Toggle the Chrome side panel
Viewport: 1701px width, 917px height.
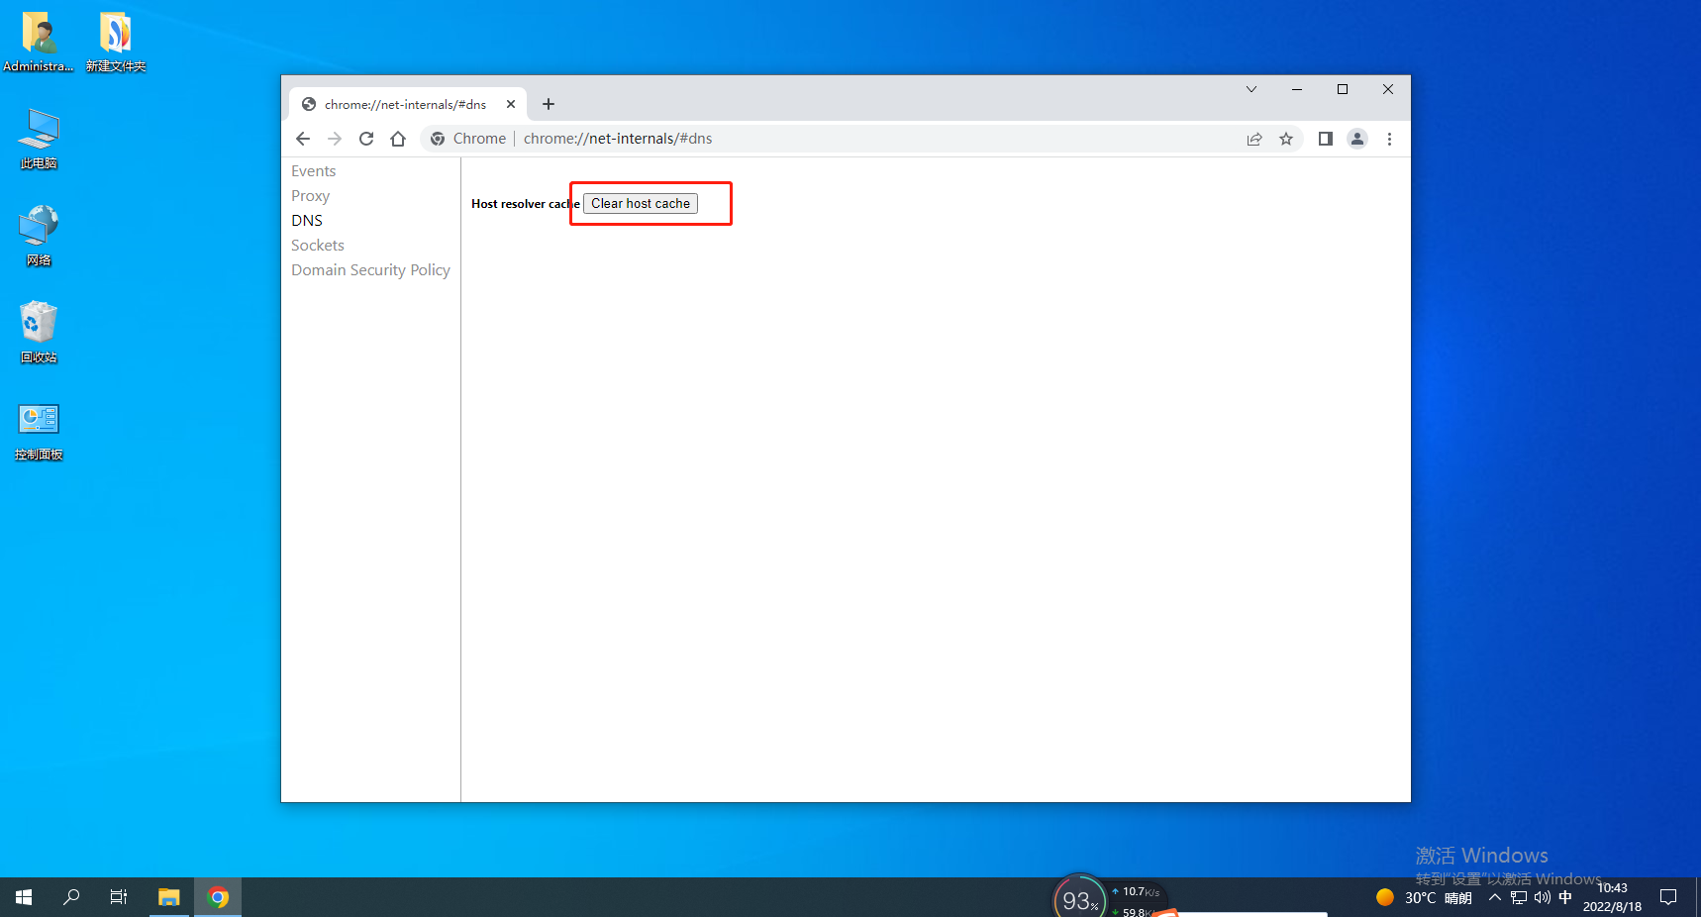click(1325, 139)
